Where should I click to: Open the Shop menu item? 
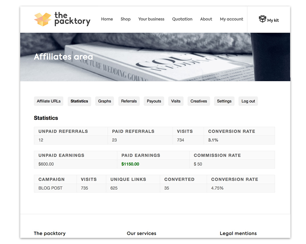[125, 19]
